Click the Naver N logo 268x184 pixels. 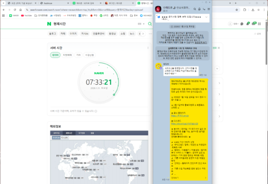(x=49, y=24)
